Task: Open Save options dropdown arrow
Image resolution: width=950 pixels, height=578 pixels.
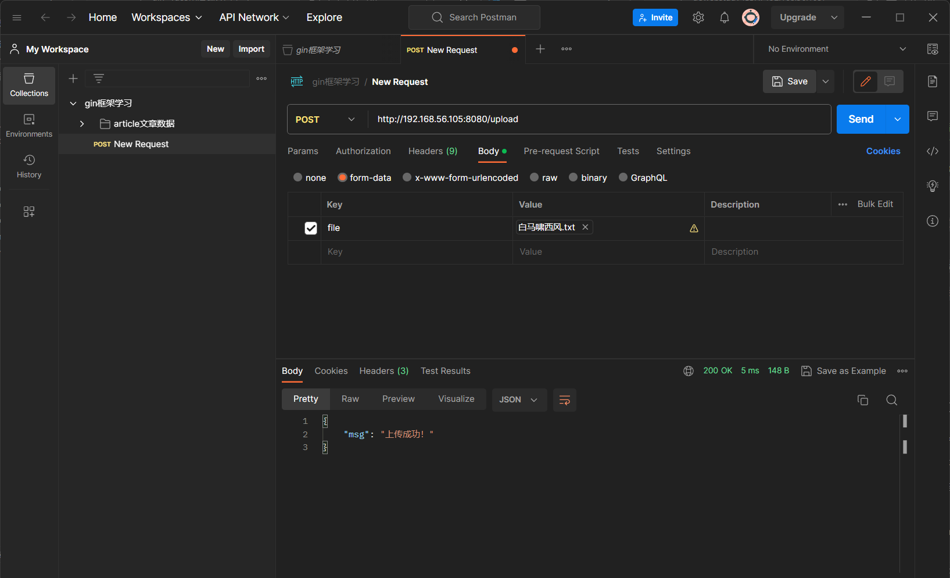Action: click(826, 81)
